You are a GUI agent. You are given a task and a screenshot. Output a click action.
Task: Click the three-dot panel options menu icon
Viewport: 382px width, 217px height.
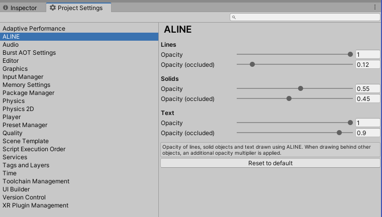click(x=375, y=8)
